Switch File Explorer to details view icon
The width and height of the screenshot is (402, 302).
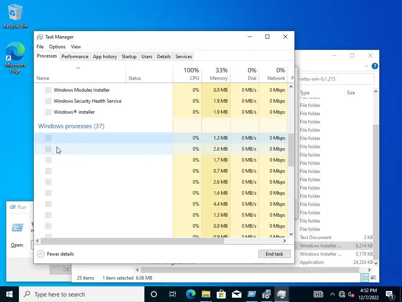click(365, 278)
